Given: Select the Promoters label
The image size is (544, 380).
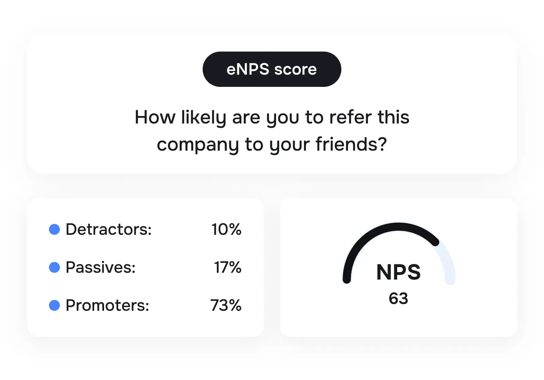Looking at the screenshot, I should [x=107, y=305].
